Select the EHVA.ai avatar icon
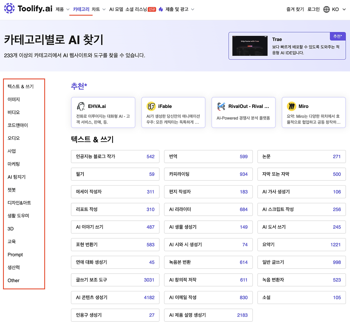 (x=81, y=106)
